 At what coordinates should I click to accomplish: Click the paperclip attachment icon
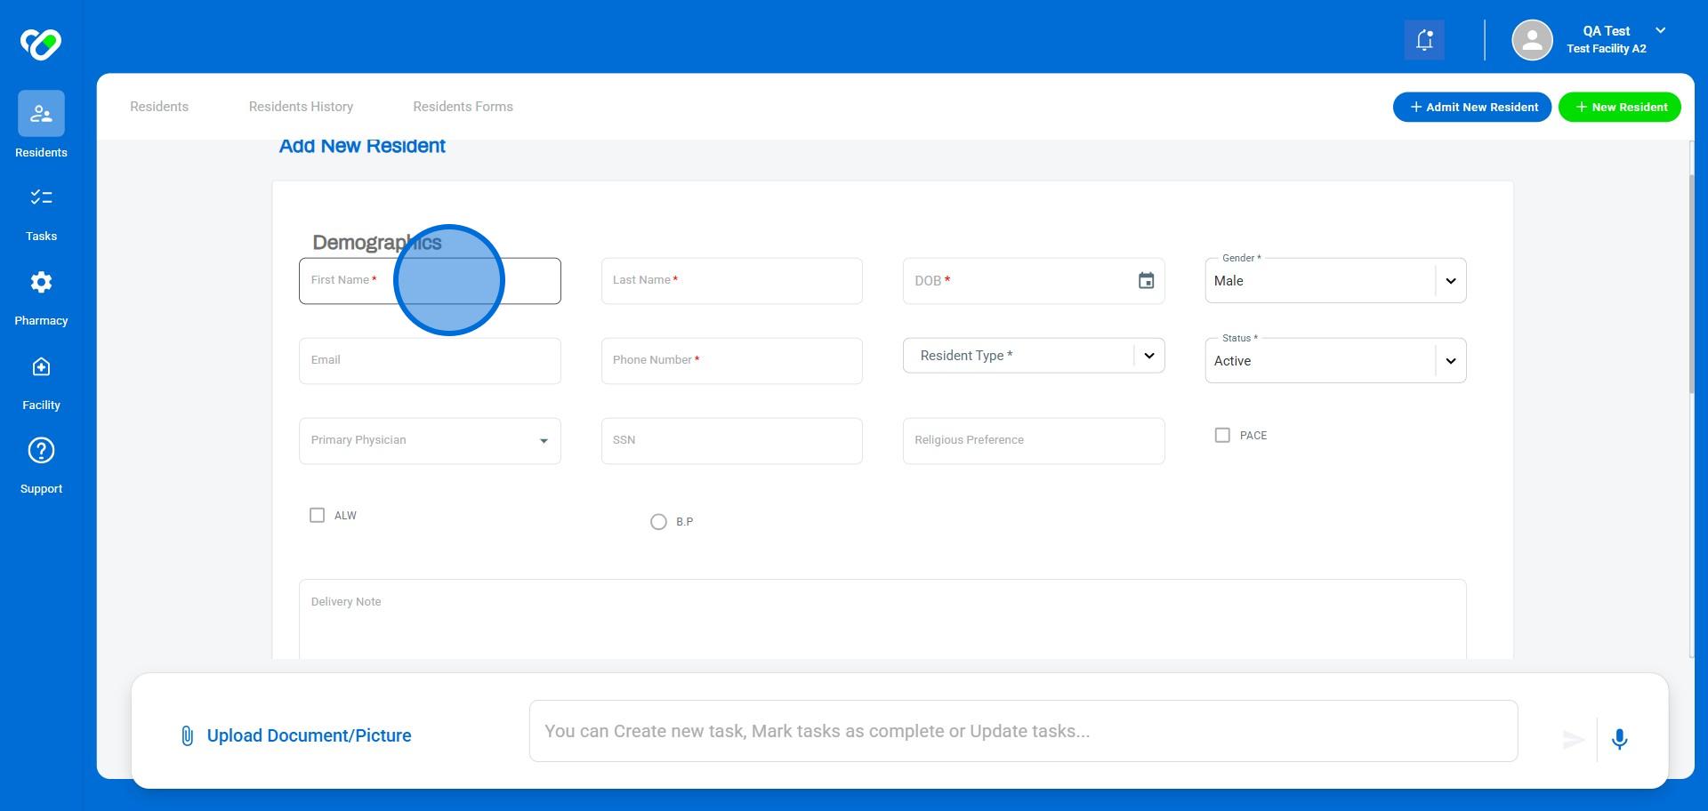187,736
